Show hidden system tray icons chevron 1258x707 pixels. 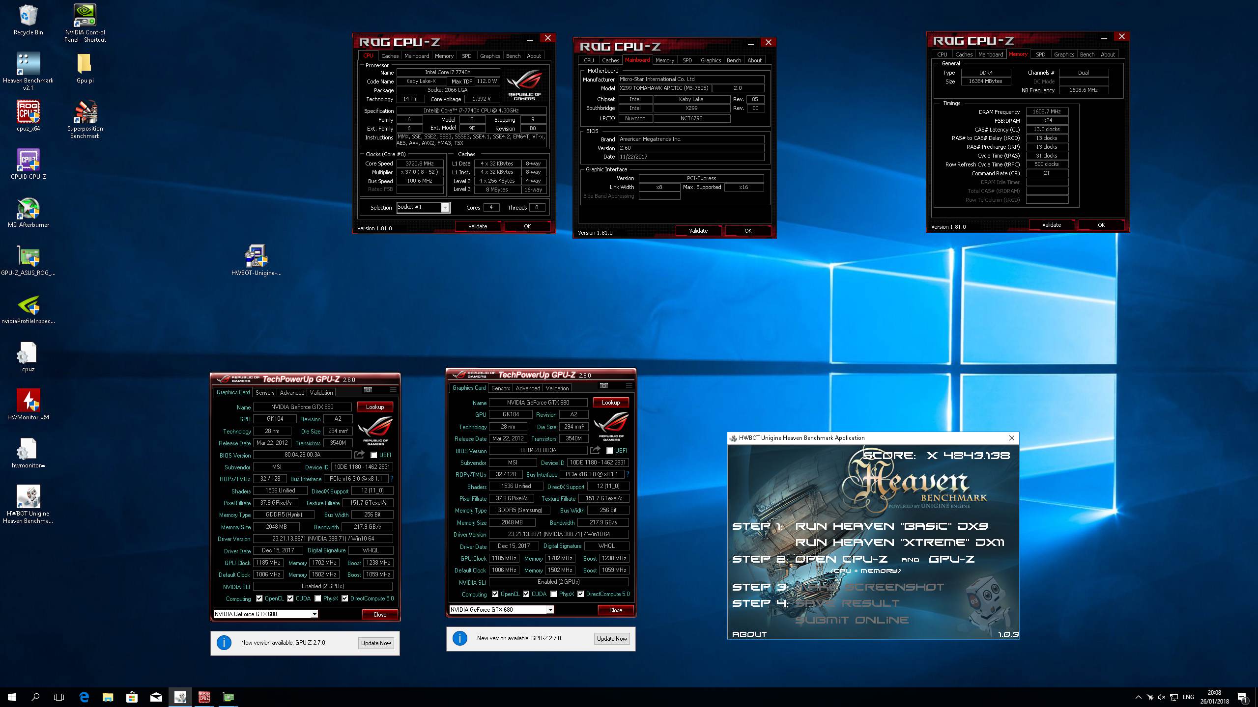[1138, 697]
